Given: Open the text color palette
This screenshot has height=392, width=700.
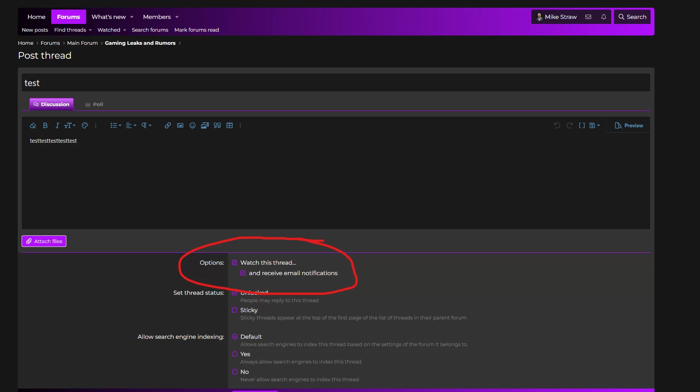Looking at the screenshot, I should coord(85,125).
